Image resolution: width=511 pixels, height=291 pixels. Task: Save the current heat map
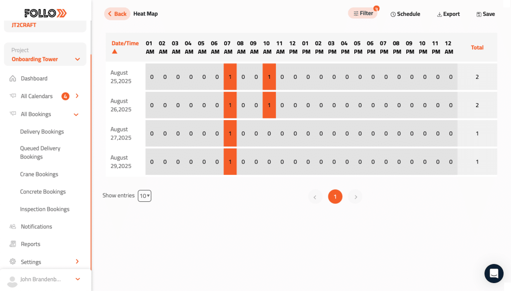485,13
